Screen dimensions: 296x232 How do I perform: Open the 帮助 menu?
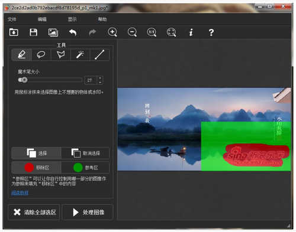tap(102, 19)
